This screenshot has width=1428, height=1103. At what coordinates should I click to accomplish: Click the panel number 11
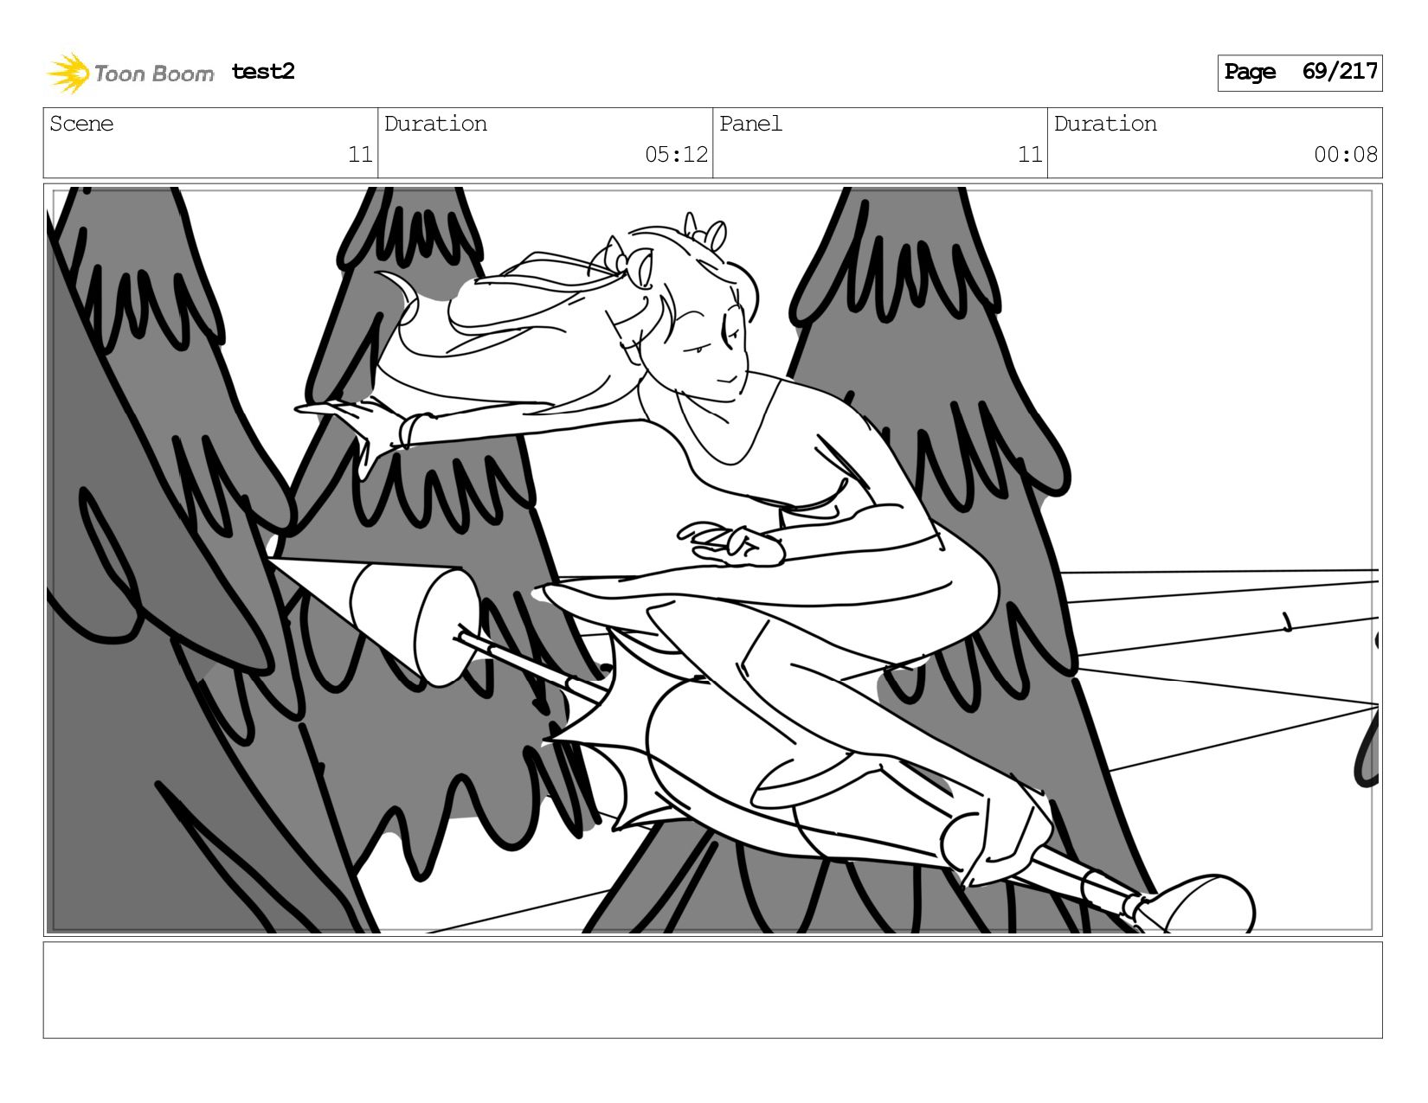[x=1030, y=155]
